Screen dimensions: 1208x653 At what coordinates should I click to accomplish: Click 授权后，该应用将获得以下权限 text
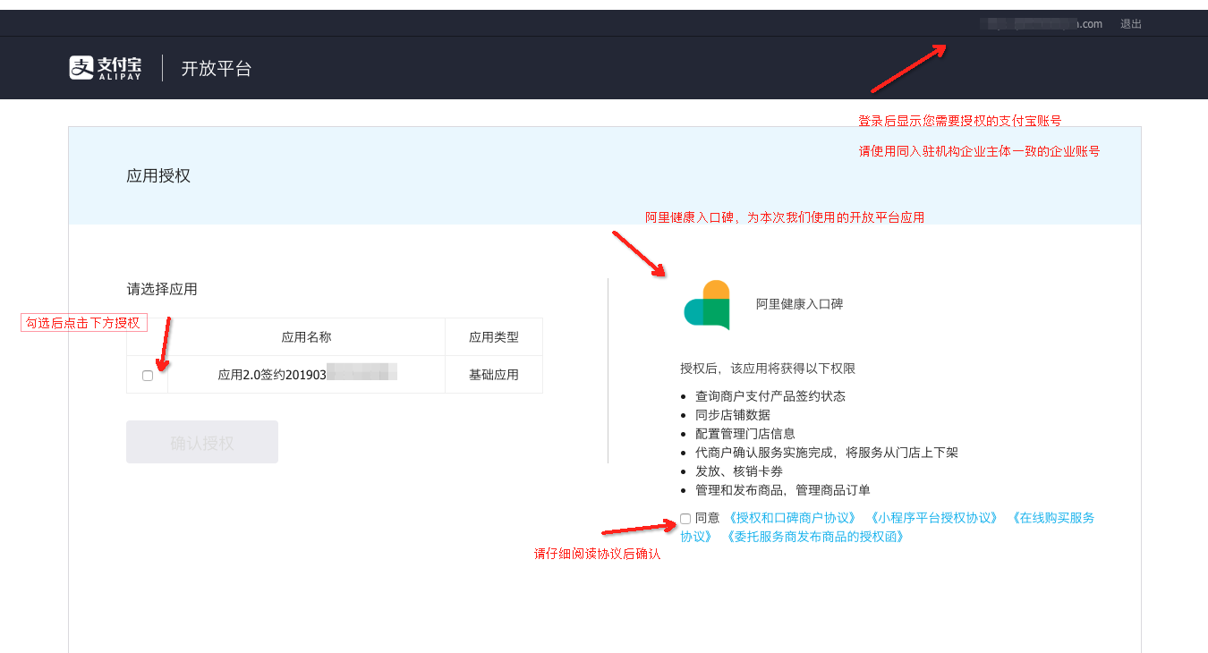(769, 369)
